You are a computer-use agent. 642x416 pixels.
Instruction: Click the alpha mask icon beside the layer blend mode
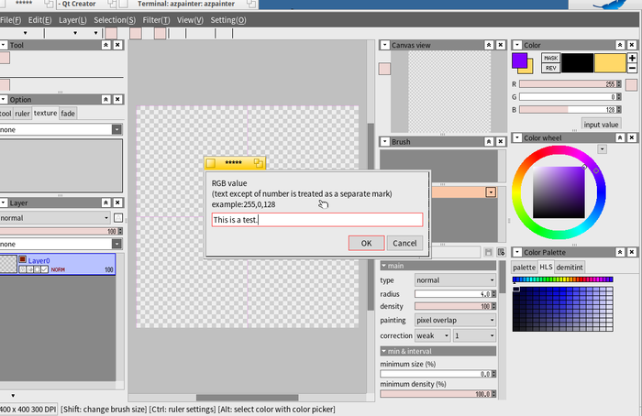click(x=118, y=218)
